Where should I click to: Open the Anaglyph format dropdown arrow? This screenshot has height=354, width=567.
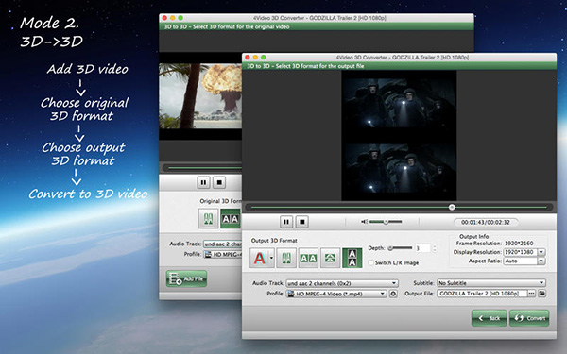(x=271, y=258)
